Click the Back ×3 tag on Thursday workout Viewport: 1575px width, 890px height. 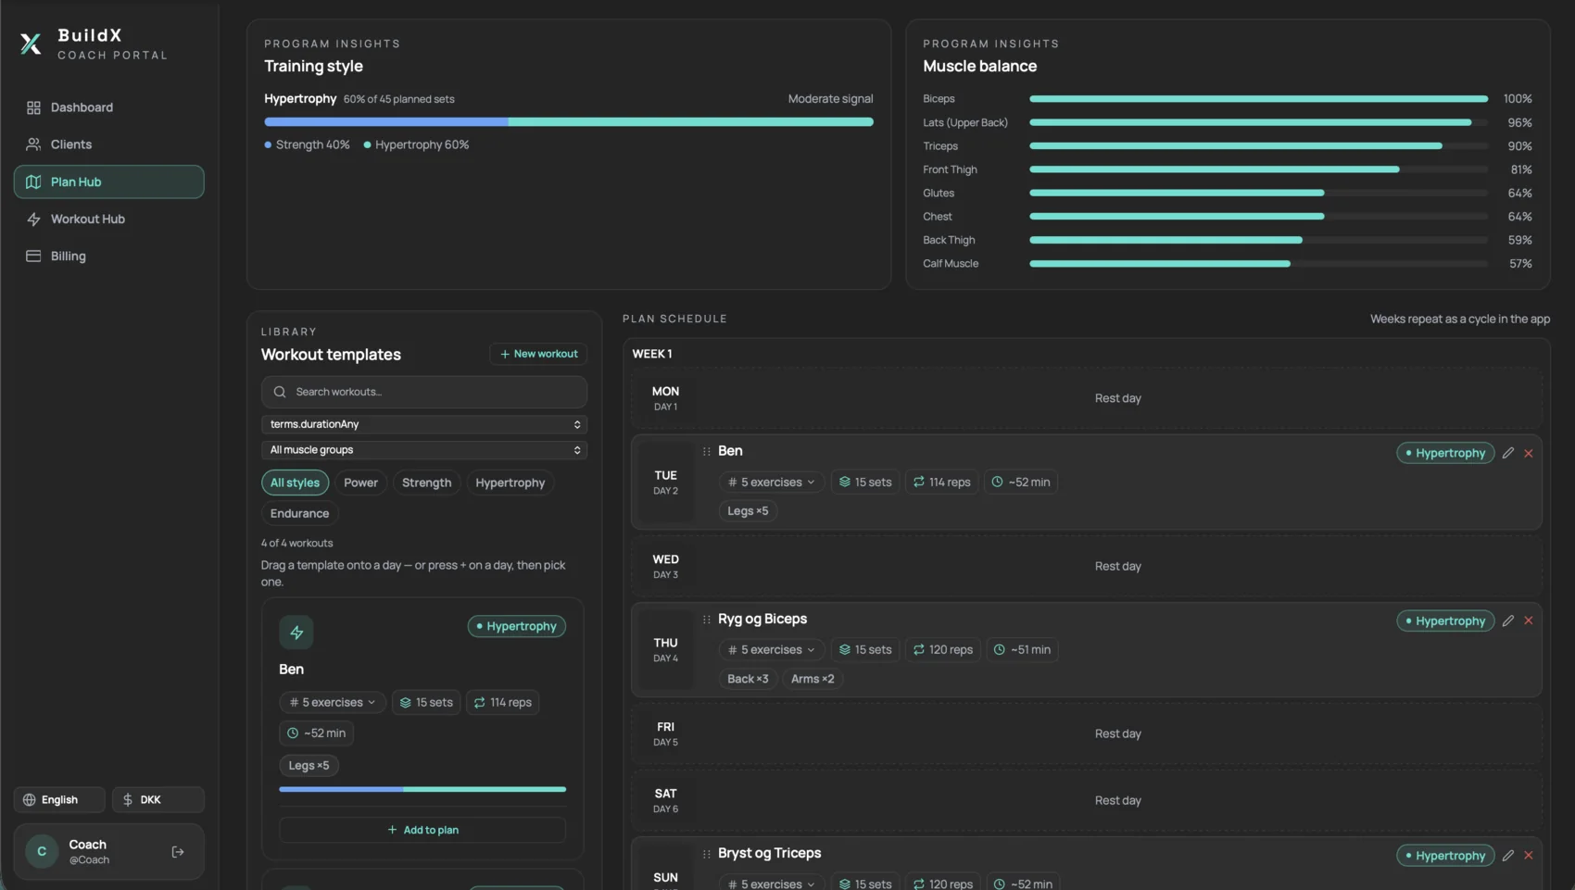tap(748, 679)
